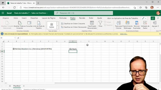Switch to the Início tab

(x=16, y=18)
